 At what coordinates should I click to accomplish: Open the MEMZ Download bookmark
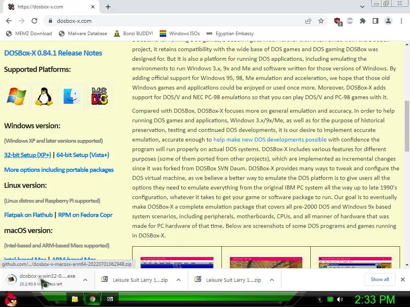(x=29, y=34)
